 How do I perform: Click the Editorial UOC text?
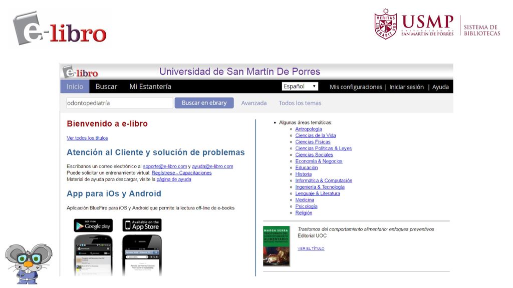tap(312, 236)
